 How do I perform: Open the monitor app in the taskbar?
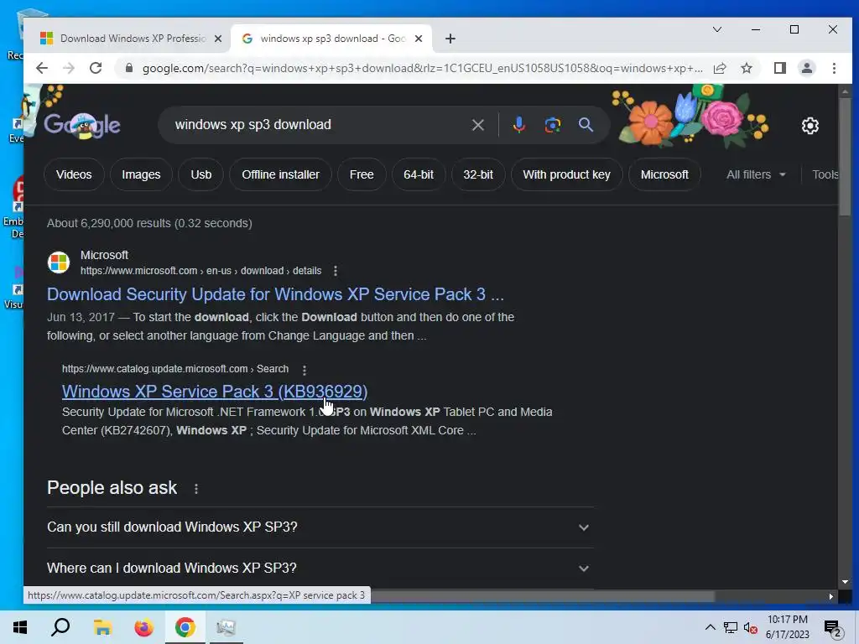pyautogui.click(x=226, y=627)
